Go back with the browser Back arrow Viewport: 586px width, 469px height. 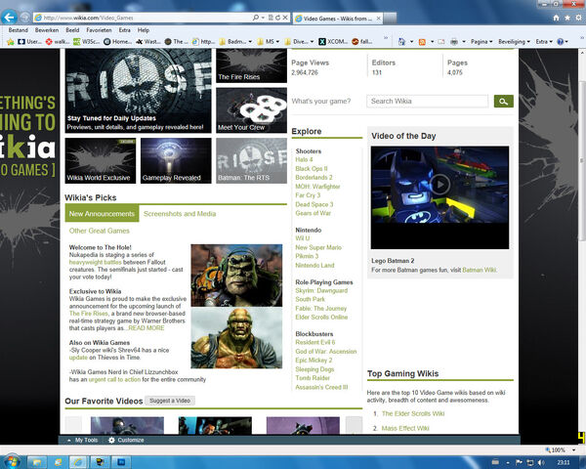point(10,18)
